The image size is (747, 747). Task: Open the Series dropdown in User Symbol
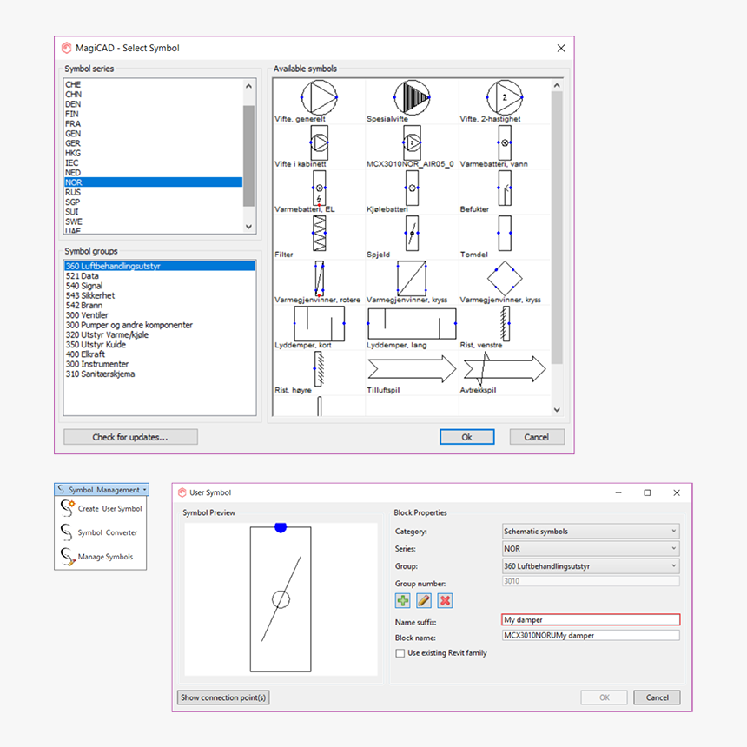(x=591, y=549)
